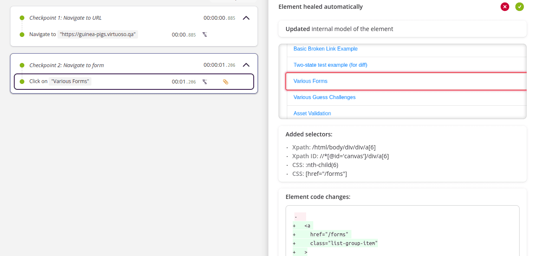533x256 pixels.
Task: Click the Various Forms link in preview
Action: pos(310,81)
